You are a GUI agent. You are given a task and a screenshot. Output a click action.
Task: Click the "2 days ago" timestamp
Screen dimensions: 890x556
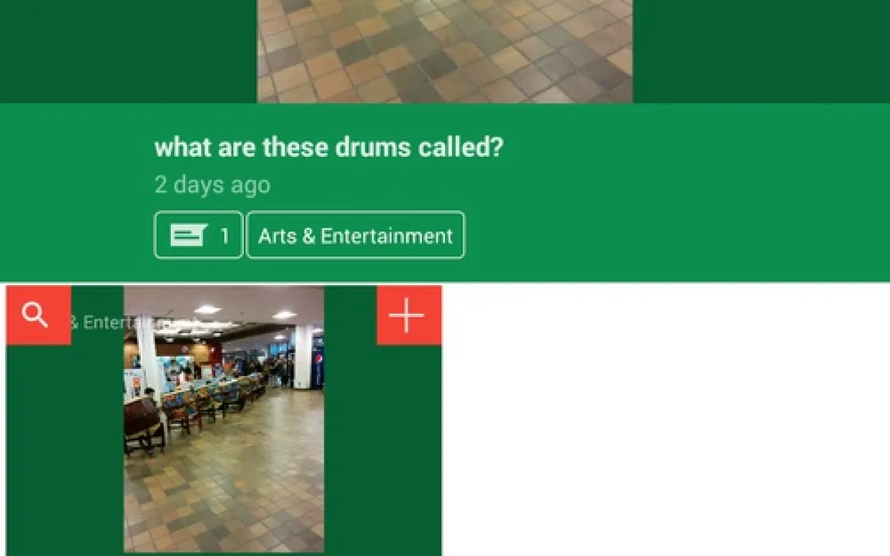[212, 184]
